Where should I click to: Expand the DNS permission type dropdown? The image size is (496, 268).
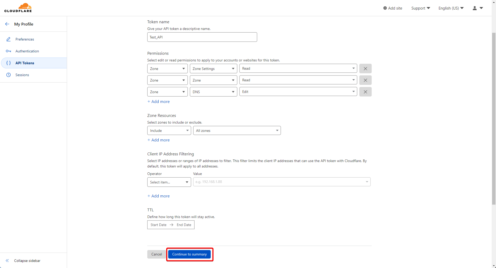click(x=213, y=92)
